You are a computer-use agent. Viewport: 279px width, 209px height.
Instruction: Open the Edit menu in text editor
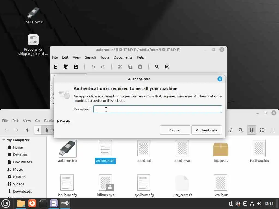[65, 57]
